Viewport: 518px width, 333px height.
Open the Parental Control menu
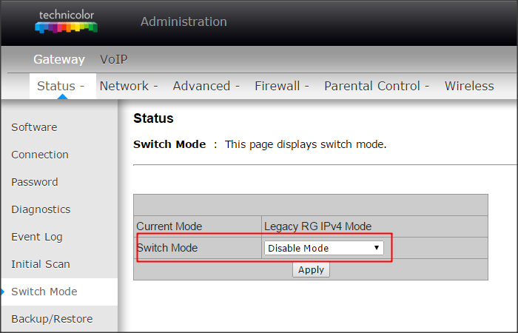[376, 86]
